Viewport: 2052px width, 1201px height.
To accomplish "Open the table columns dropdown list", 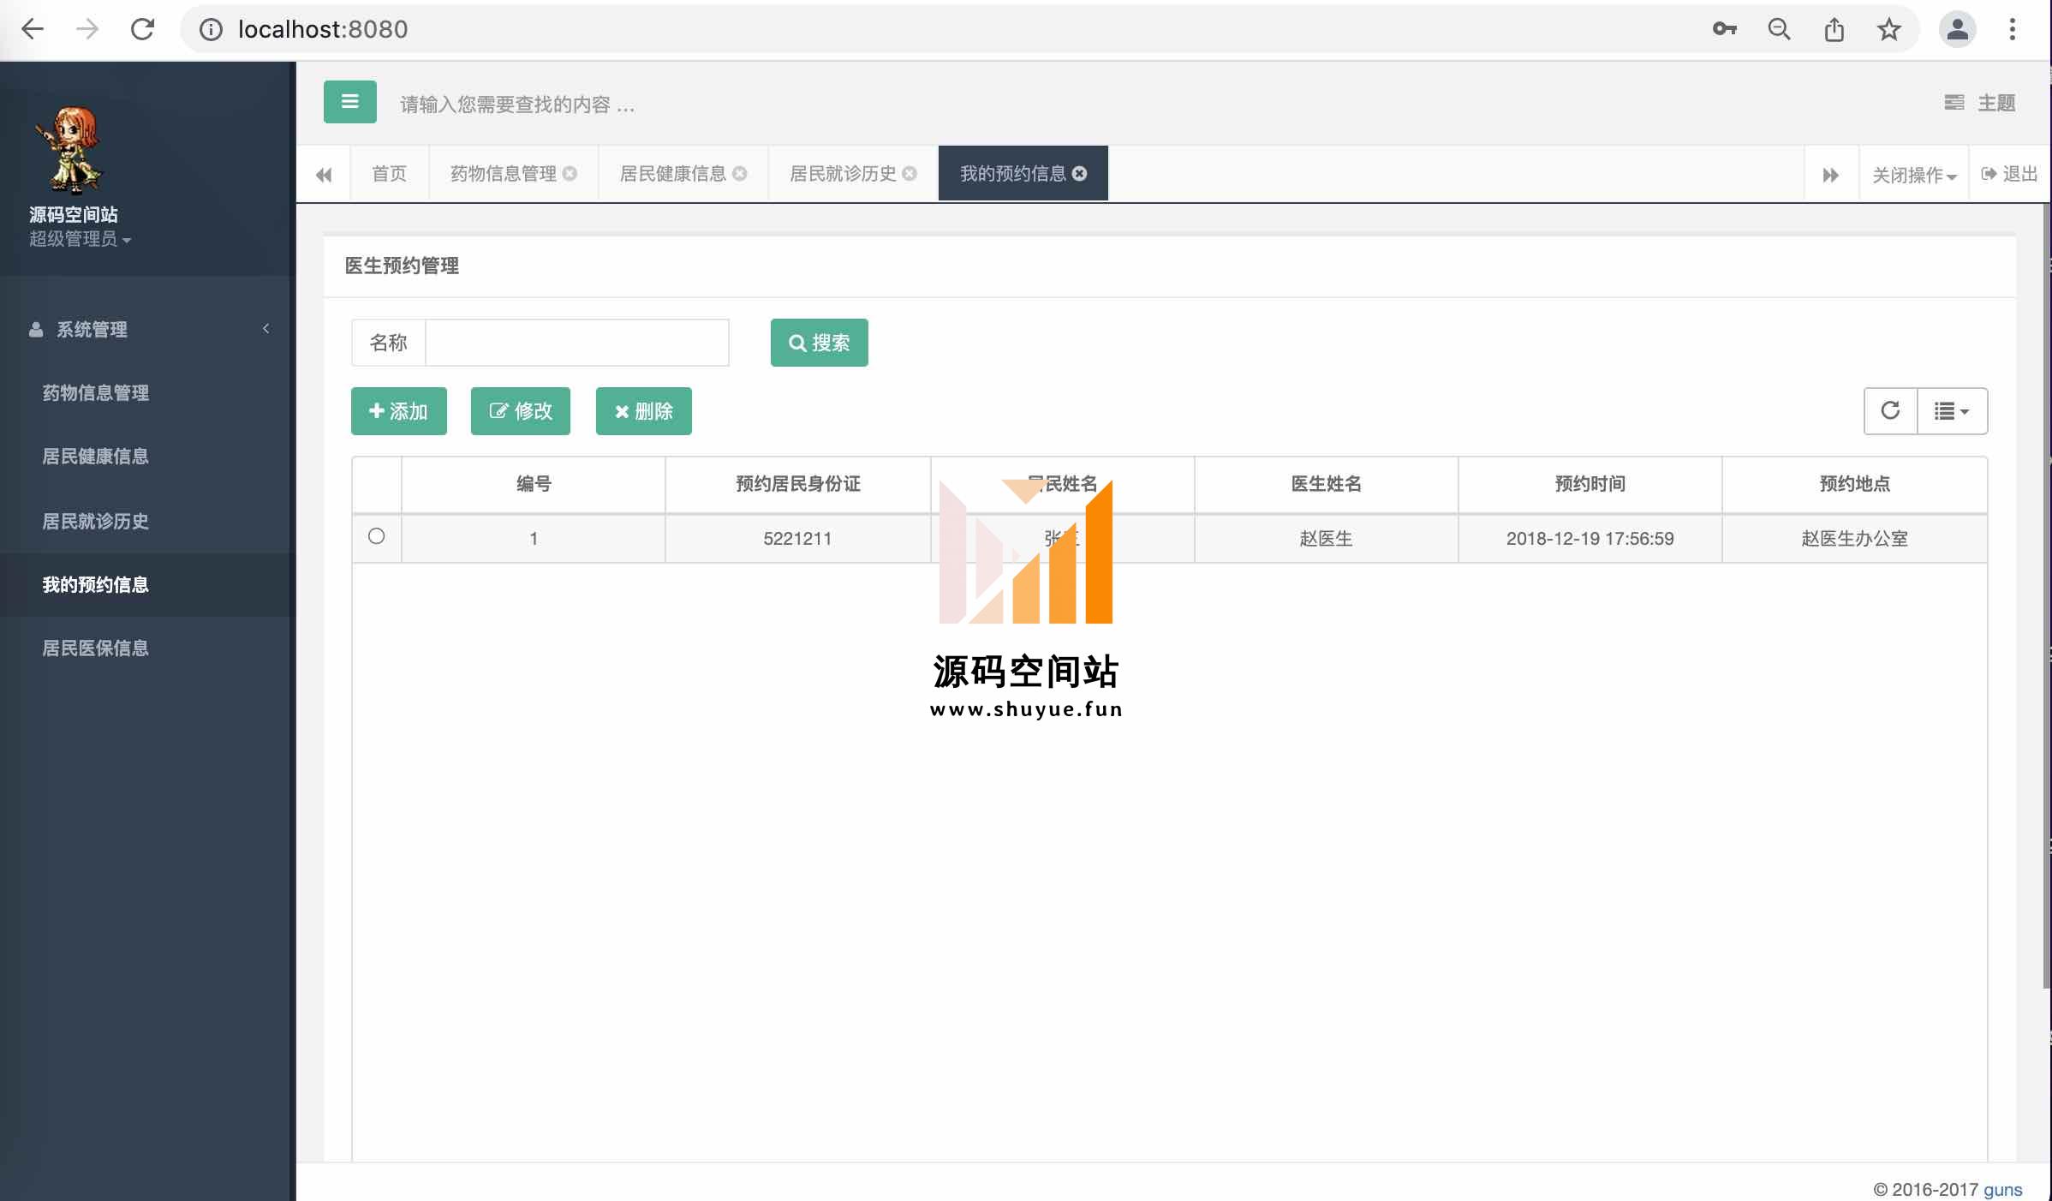I will 1951,411.
